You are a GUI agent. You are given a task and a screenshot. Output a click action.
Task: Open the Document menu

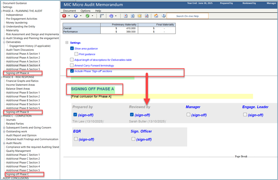pos(69,11)
